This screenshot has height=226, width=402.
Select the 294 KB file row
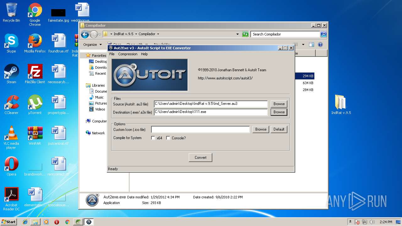coord(304,76)
